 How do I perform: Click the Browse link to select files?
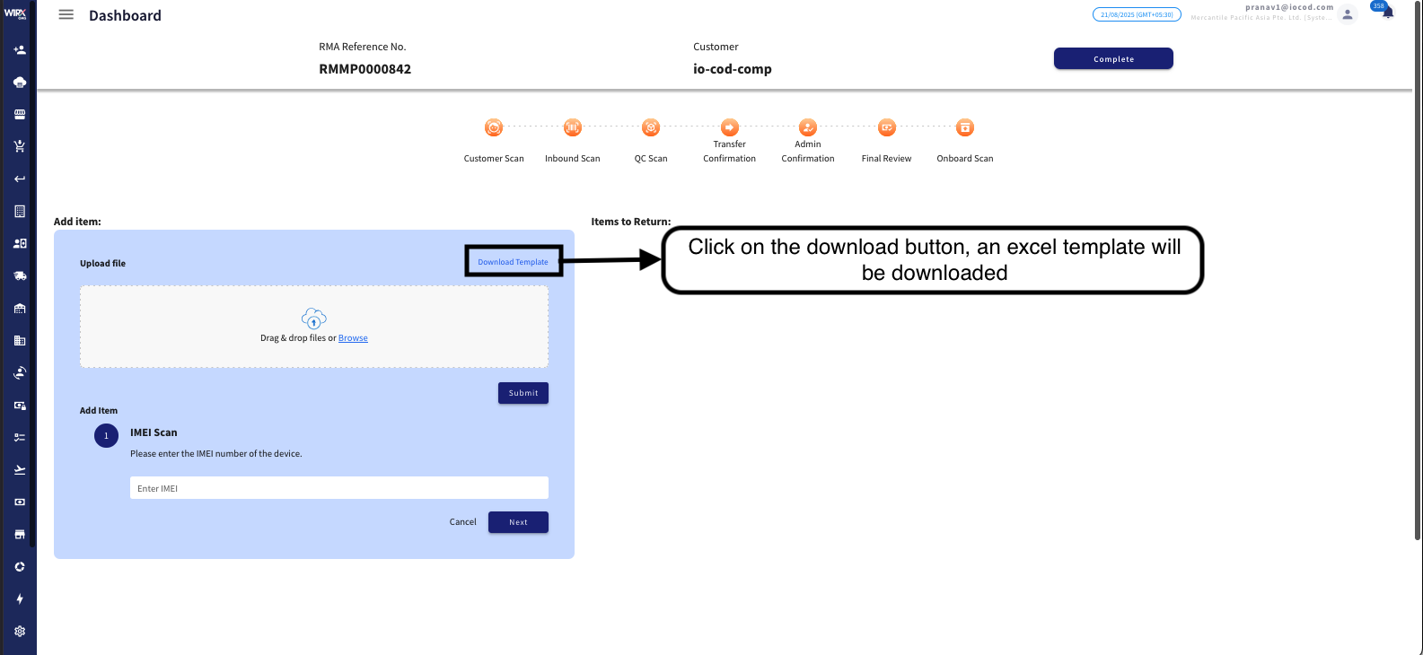coord(353,338)
